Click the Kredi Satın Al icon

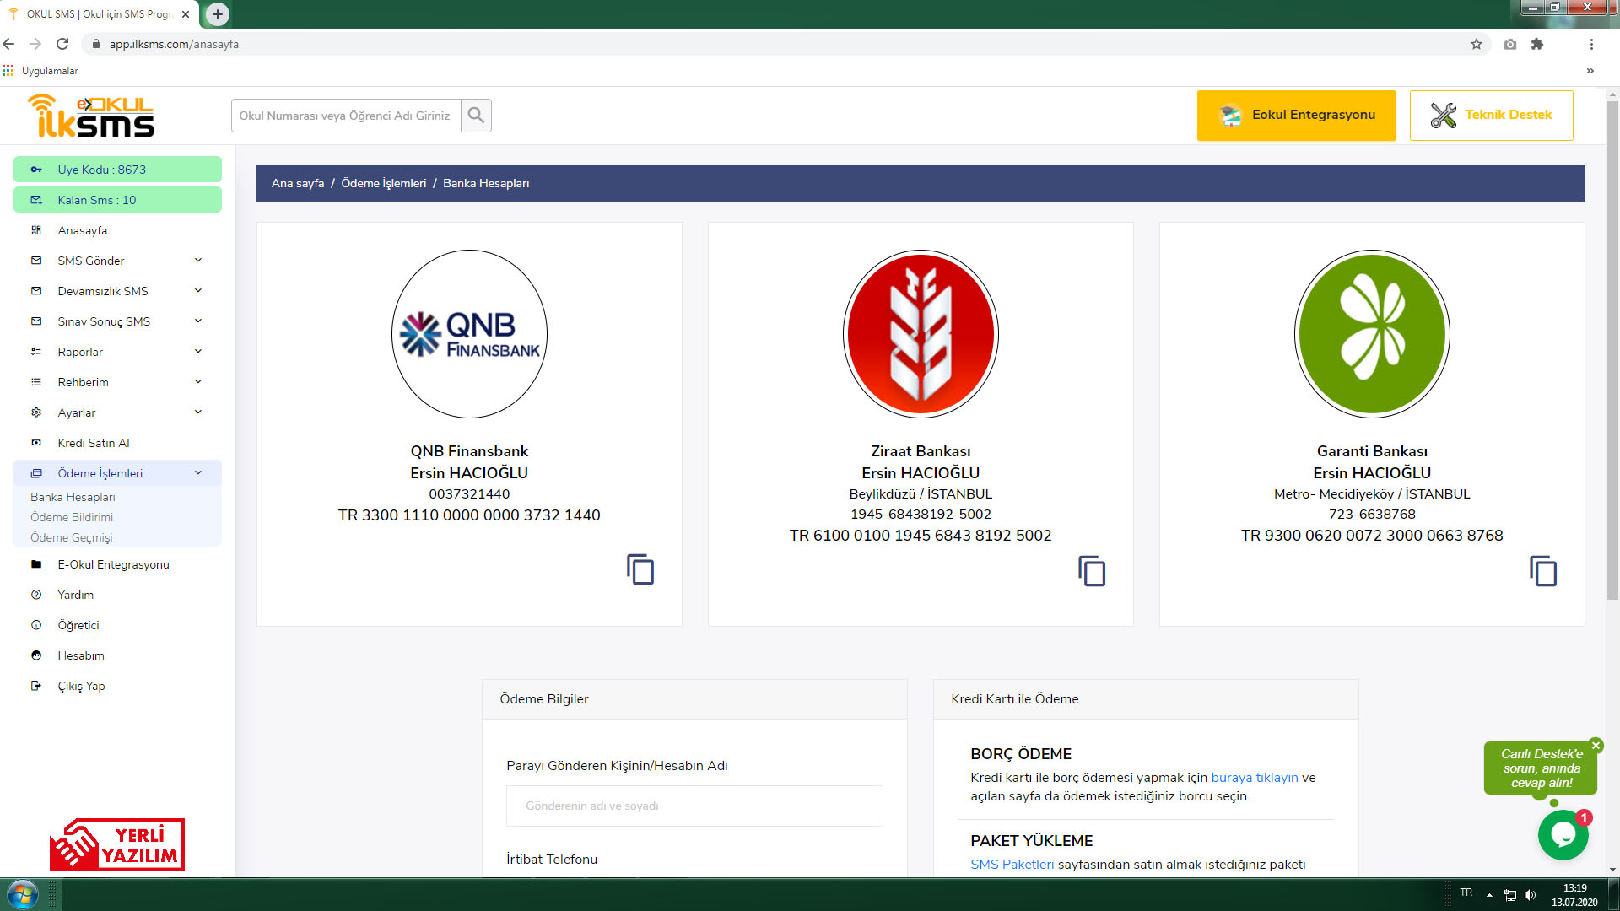click(36, 443)
